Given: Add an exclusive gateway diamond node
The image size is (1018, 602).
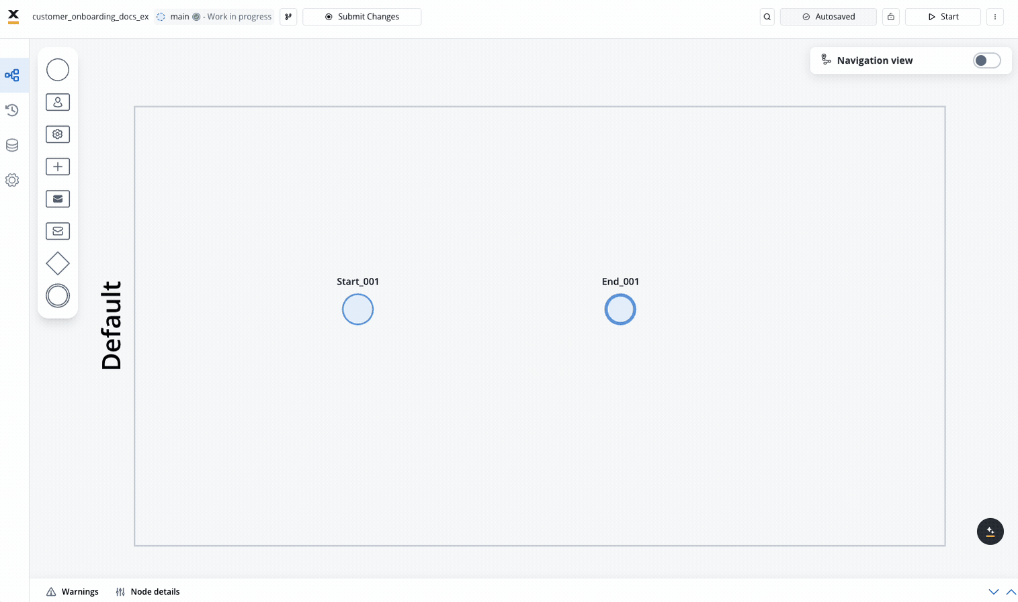Looking at the screenshot, I should pos(58,263).
